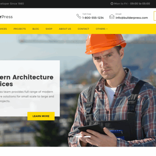Open the BLOG menu item
This screenshot has width=156, height=156.
(x=36, y=29)
